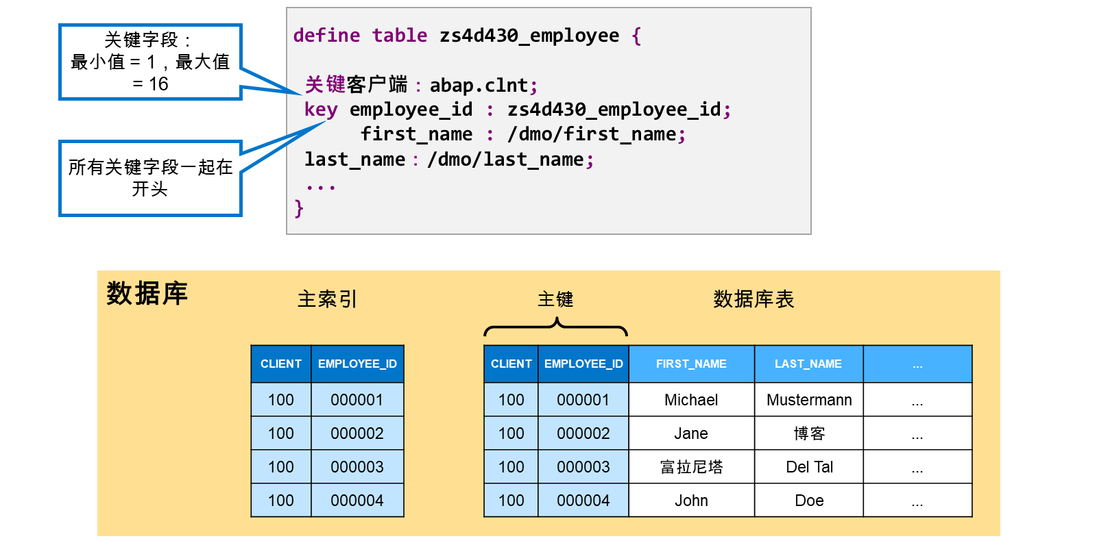The height and width of the screenshot is (543, 1097).
Task: Click the CLIENT header in the primary index table
Action: [281, 364]
